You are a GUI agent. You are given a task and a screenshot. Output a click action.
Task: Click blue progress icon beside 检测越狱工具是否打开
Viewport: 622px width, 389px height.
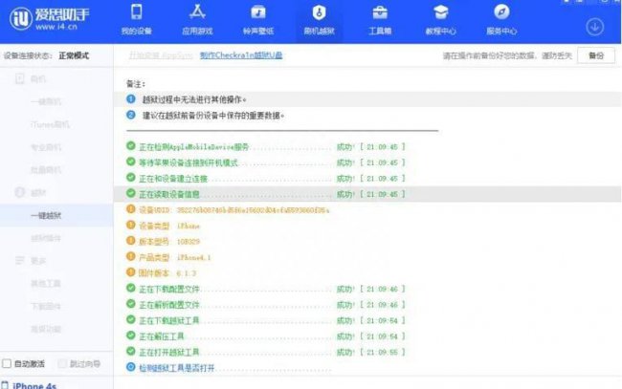[x=131, y=367]
